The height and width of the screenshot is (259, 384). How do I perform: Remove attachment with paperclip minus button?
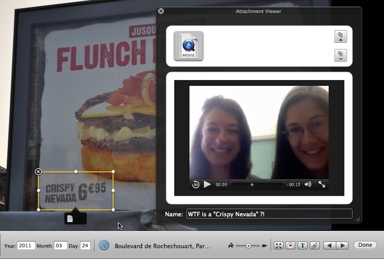341,55
